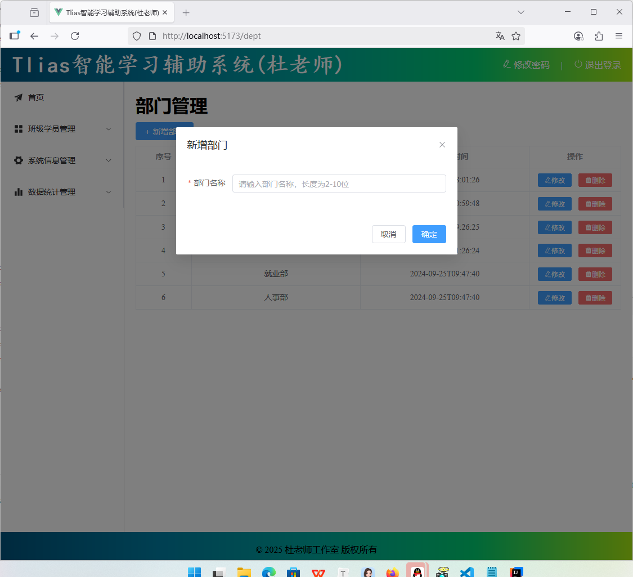The image size is (633, 577).
Task: Bookmark this page with star icon
Action: pyautogui.click(x=516, y=36)
